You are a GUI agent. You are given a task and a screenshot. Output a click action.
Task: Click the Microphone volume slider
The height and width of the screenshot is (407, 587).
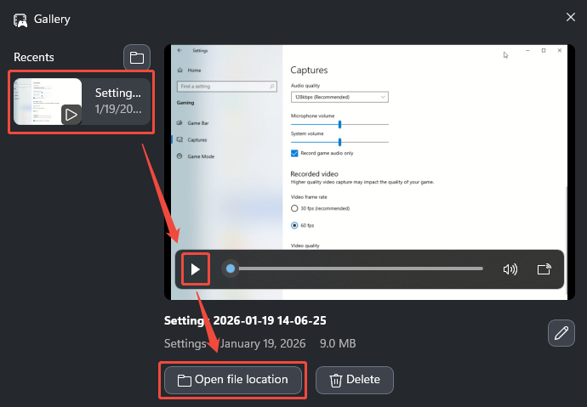[339, 124]
